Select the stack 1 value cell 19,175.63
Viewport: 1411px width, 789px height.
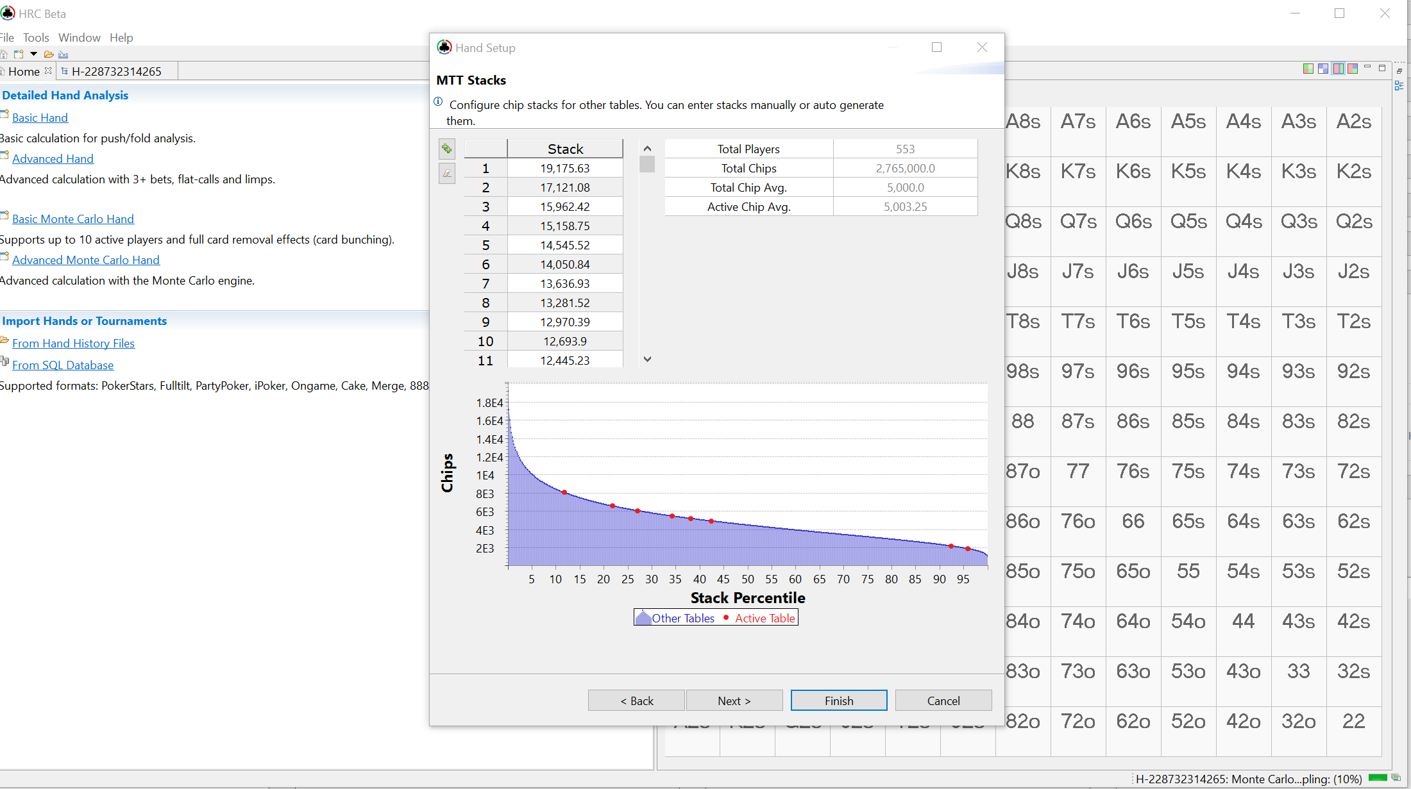coord(564,168)
